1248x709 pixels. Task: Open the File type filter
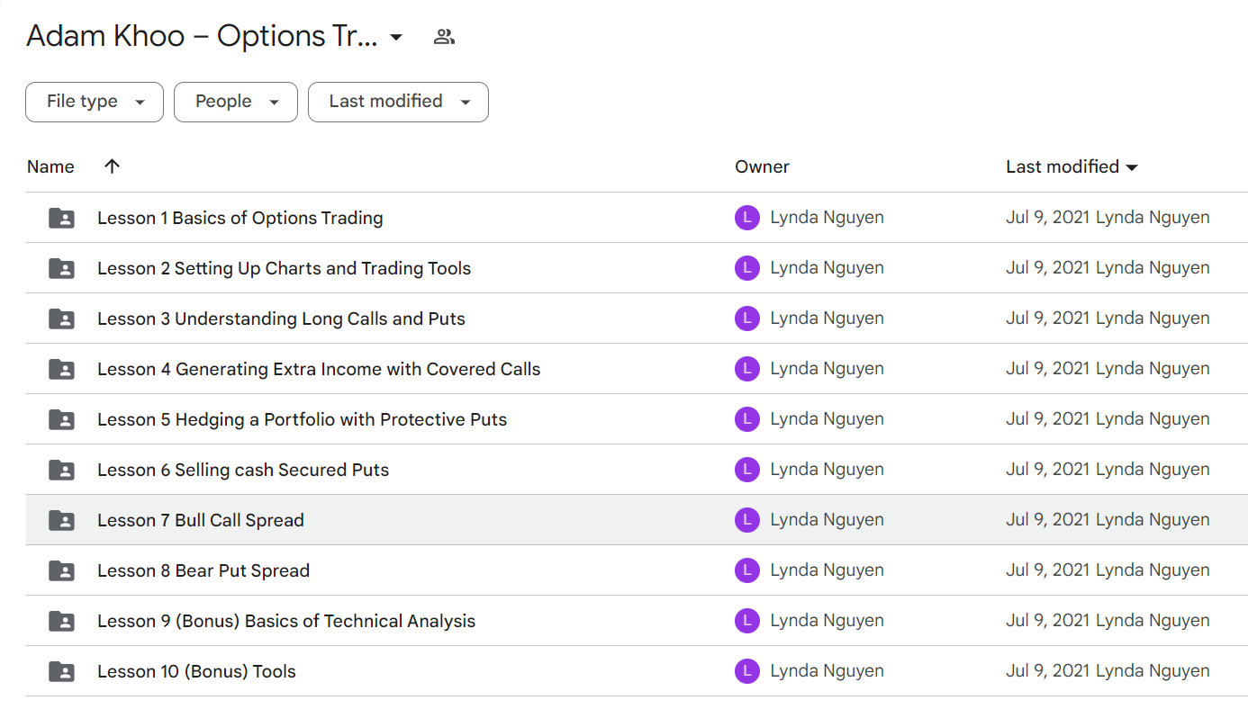[95, 102]
